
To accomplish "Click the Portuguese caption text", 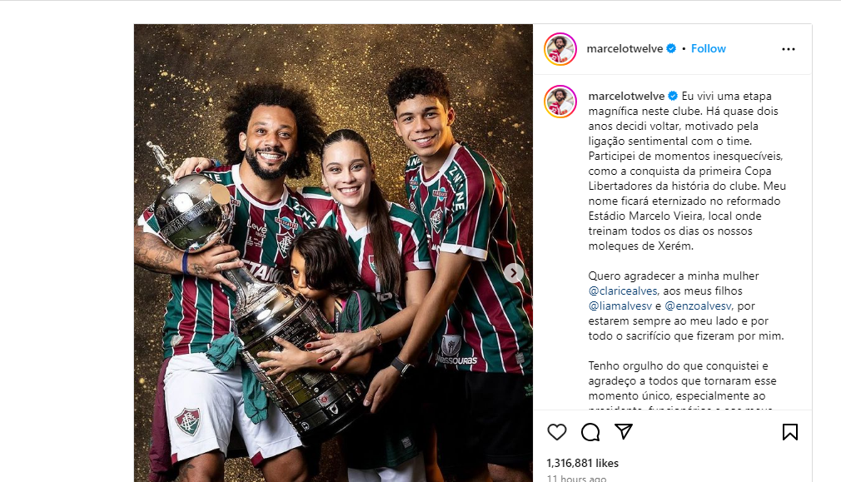I will [687, 246].
